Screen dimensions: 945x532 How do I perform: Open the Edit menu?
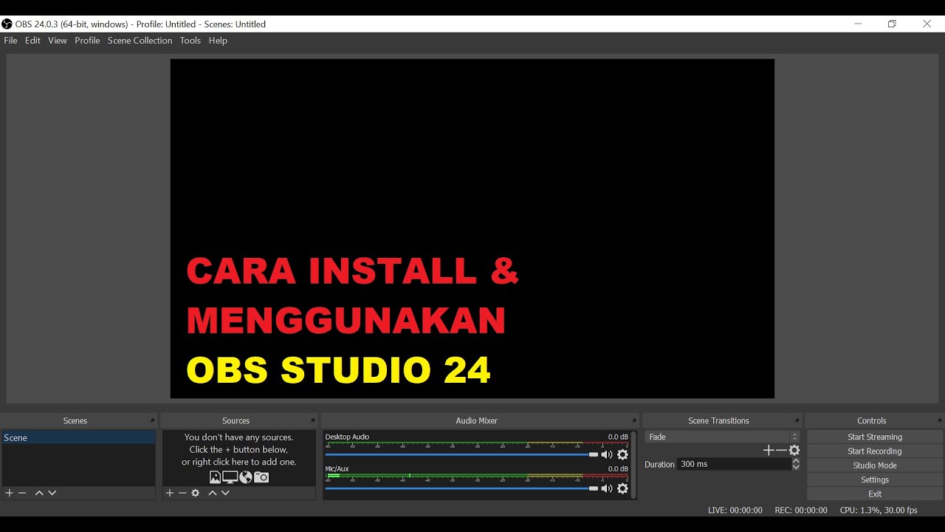32,41
